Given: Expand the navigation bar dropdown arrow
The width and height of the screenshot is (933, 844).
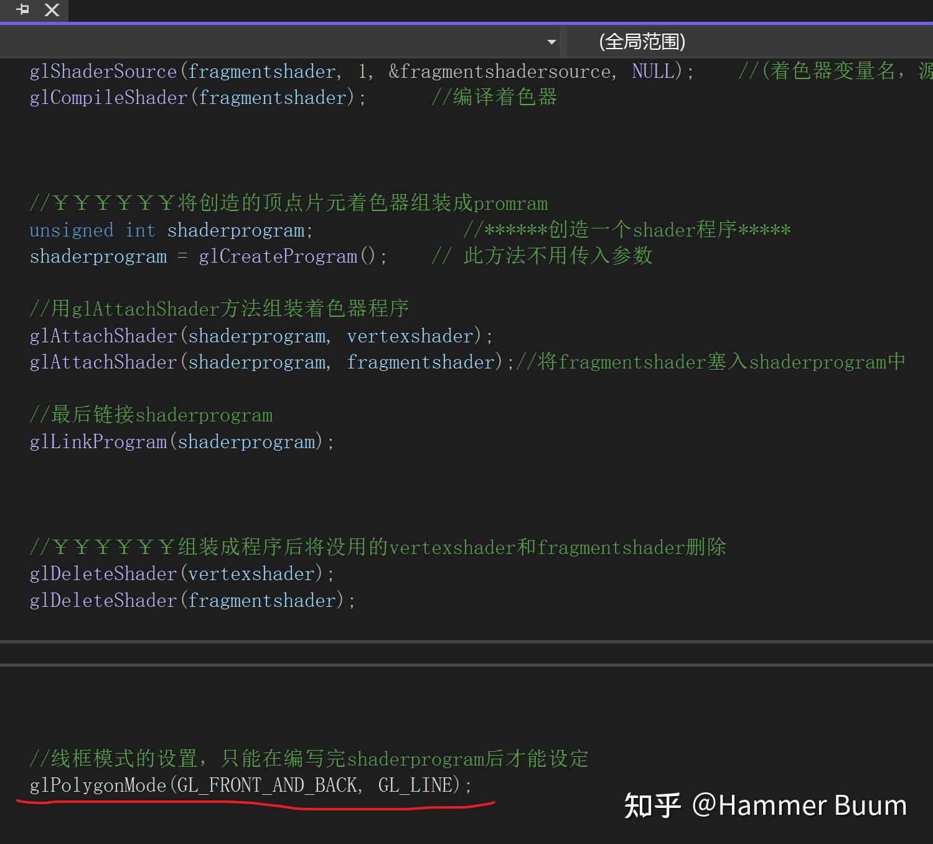Looking at the screenshot, I should click(550, 41).
